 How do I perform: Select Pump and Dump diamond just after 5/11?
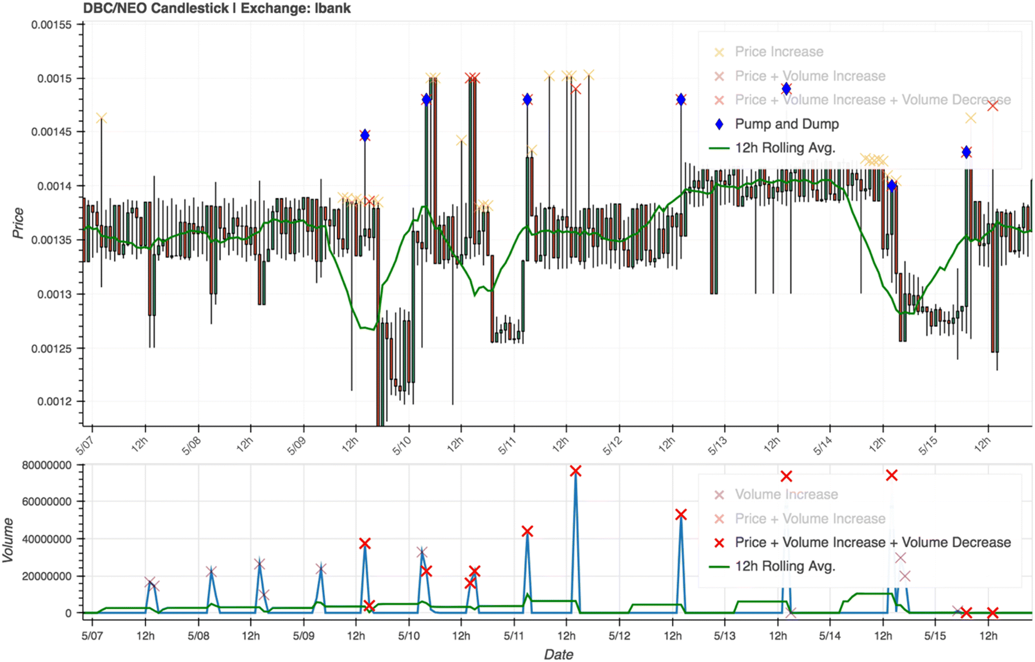point(527,99)
